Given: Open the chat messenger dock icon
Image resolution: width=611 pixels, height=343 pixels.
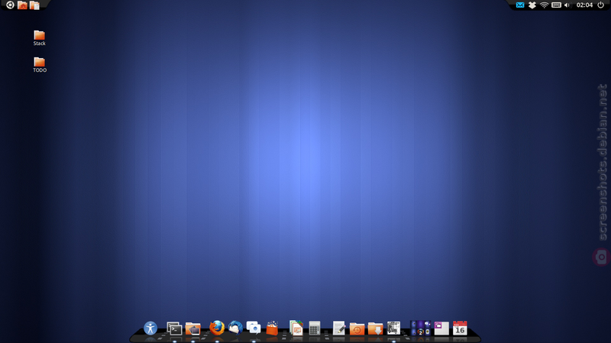Looking at the screenshot, I should coord(254,328).
